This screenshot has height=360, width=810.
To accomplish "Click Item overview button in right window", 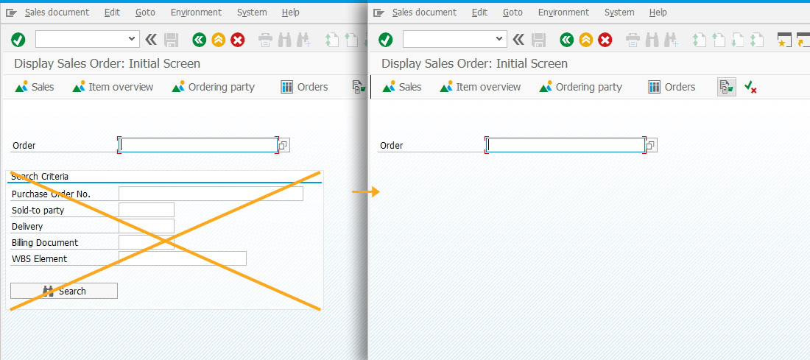I will coord(480,88).
